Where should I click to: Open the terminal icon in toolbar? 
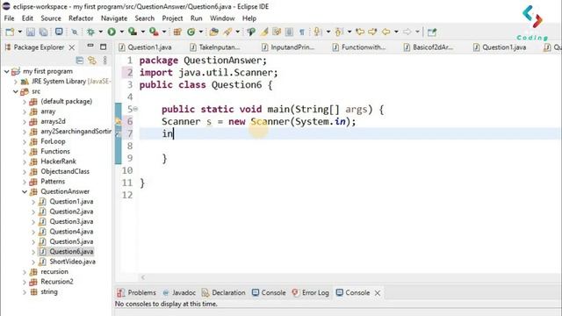tap(59, 32)
